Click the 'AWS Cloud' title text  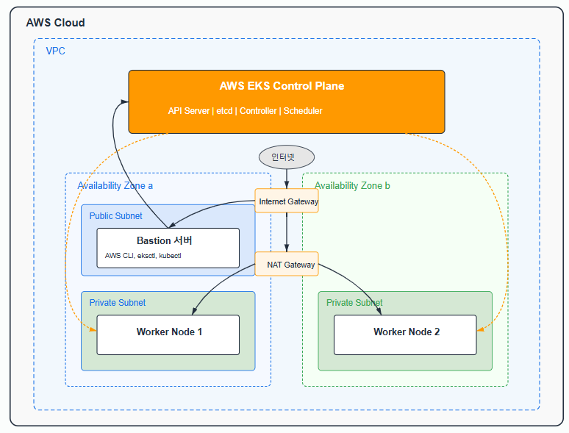pos(56,23)
